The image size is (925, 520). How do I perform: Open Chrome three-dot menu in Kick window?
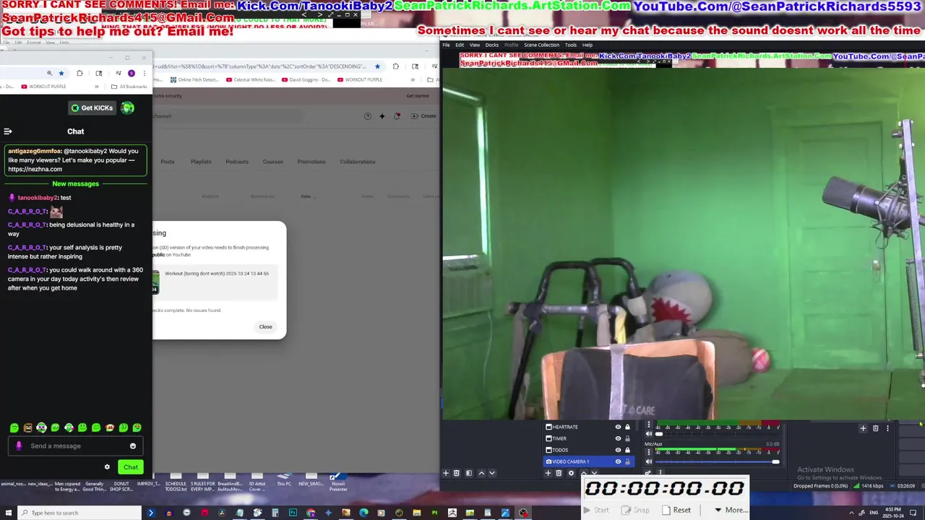click(145, 73)
